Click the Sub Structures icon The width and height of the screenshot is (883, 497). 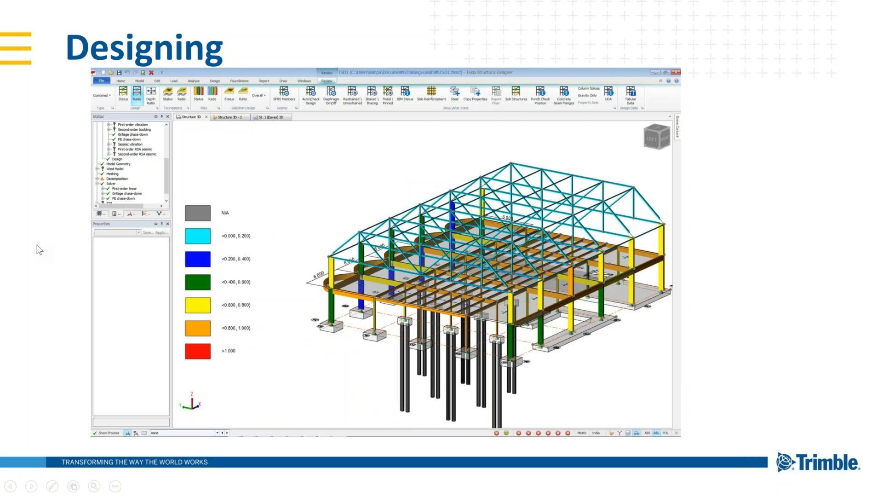point(516,93)
